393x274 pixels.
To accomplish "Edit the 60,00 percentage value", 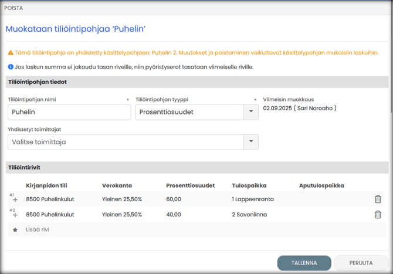I will pos(174,199).
